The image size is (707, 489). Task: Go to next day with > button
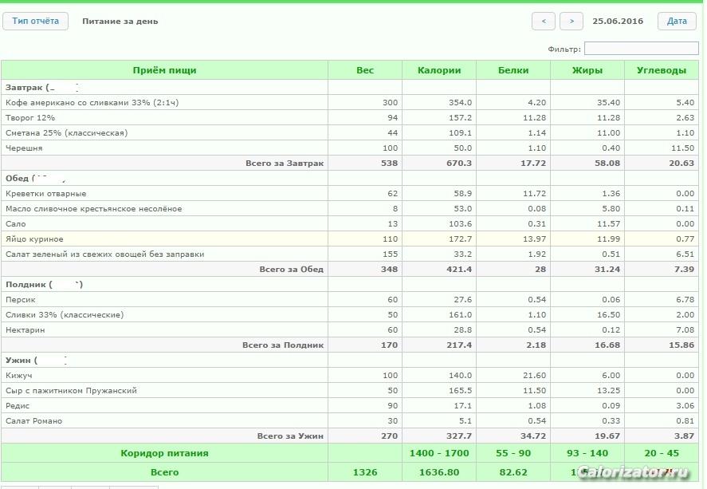(x=571, y=22)
